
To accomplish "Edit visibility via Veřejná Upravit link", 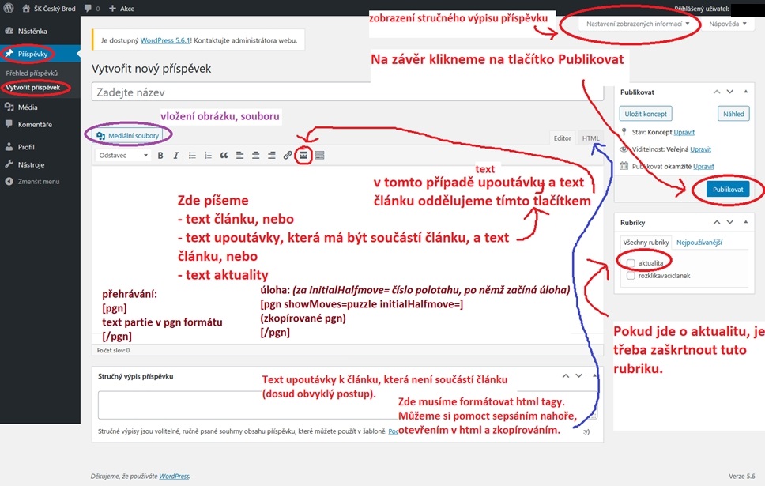I will (x=701, y=149).
